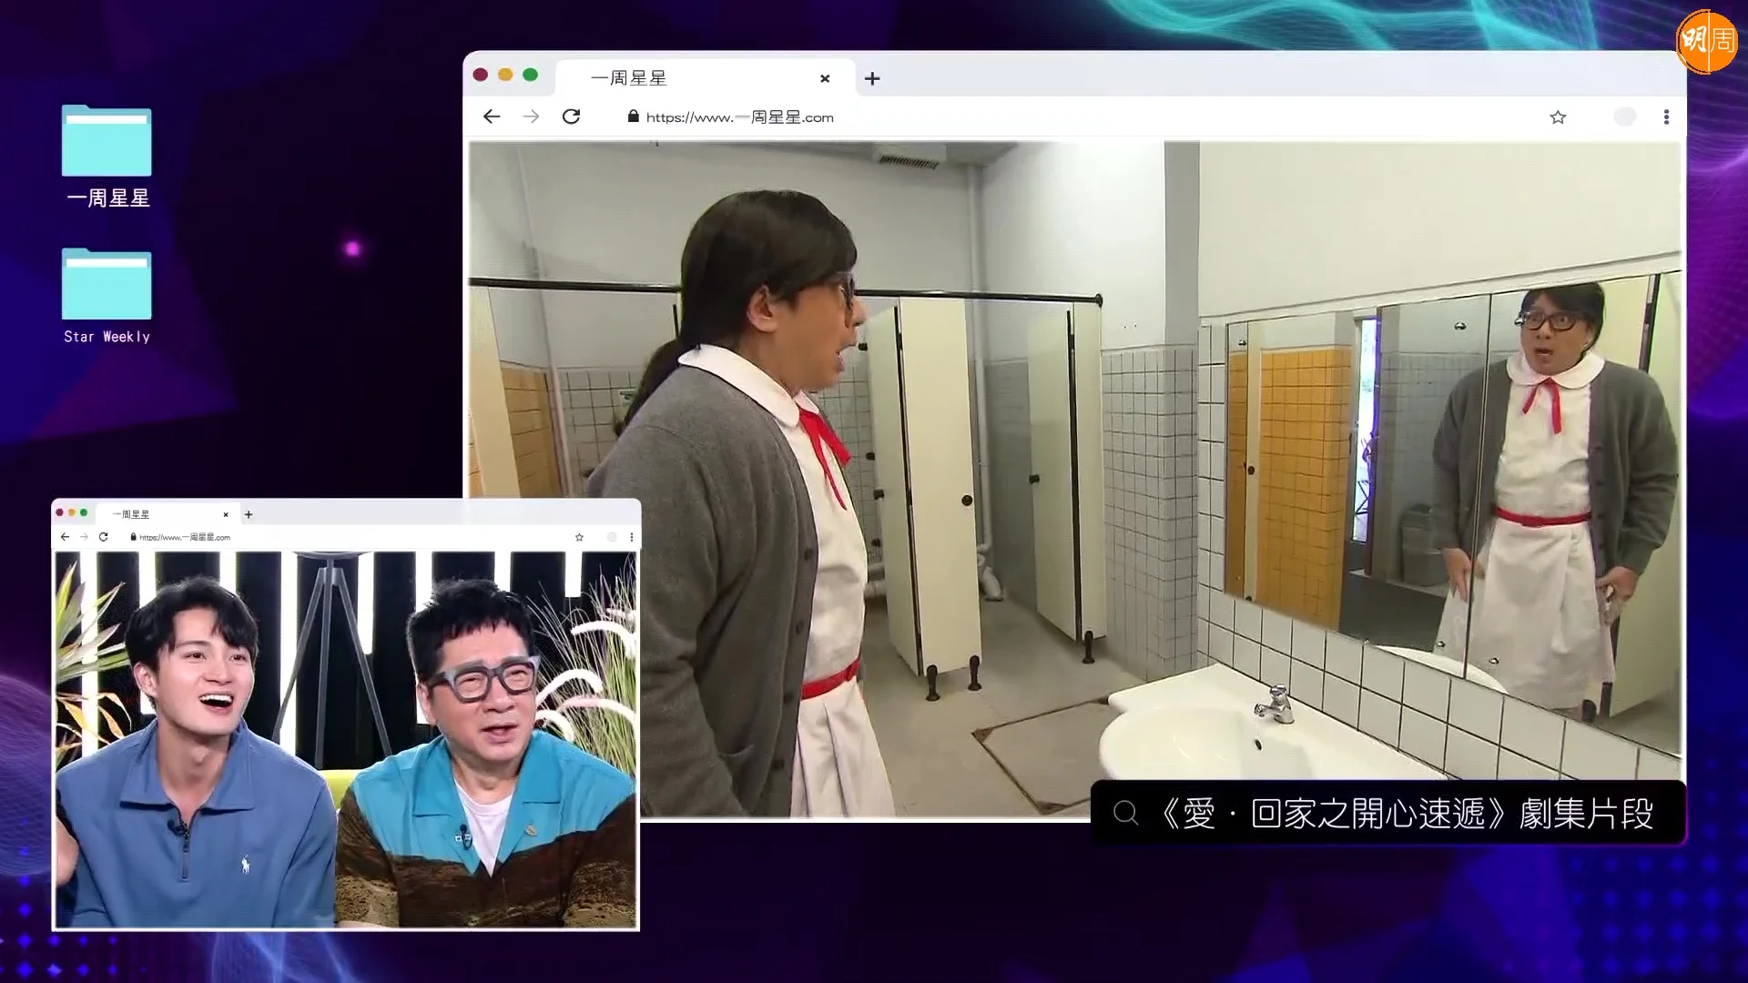
Task: Go forward in the large browser window
Action: [x=531, y=117]
